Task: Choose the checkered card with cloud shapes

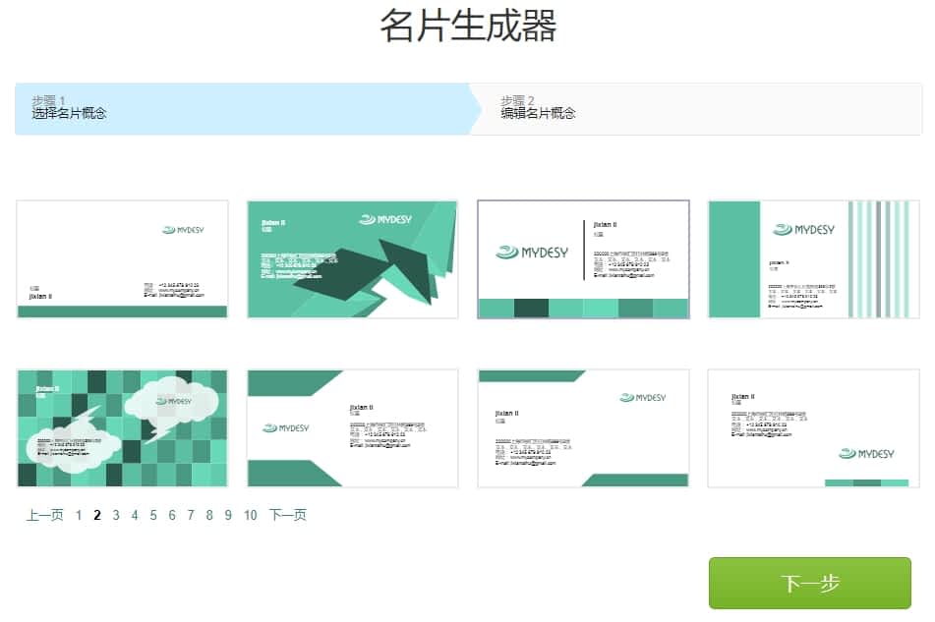Action: (x=122, y=428)
